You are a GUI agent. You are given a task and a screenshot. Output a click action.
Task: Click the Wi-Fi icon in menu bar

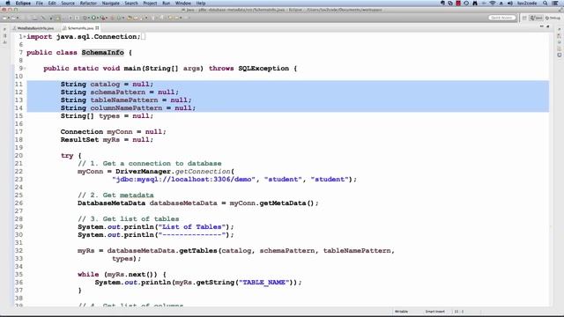coord(492,4)
